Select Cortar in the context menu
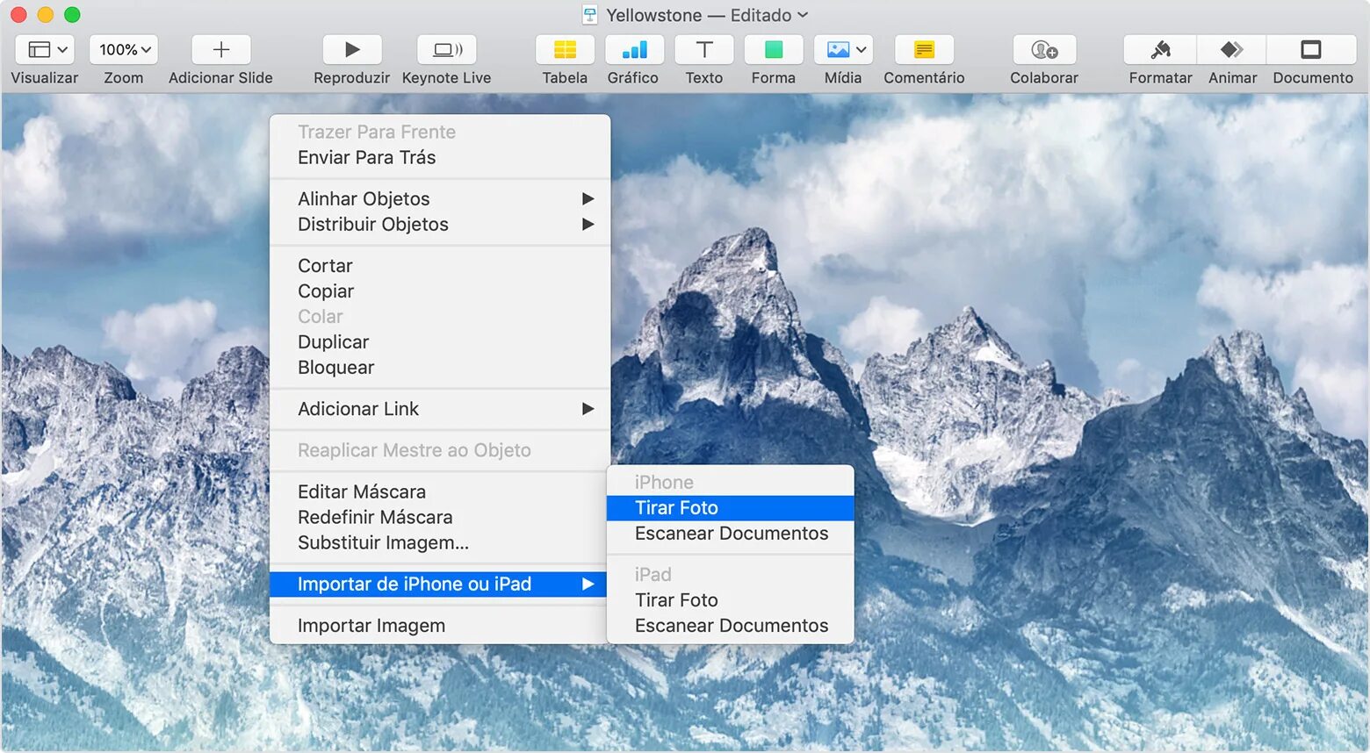Viewport: 1370px width, 753px height. point(440,265)
